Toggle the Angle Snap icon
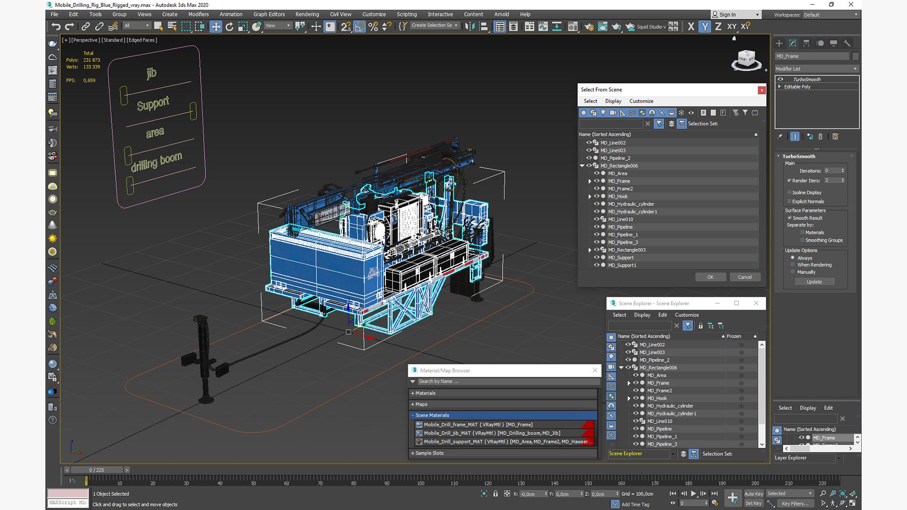 coord(360,27)
